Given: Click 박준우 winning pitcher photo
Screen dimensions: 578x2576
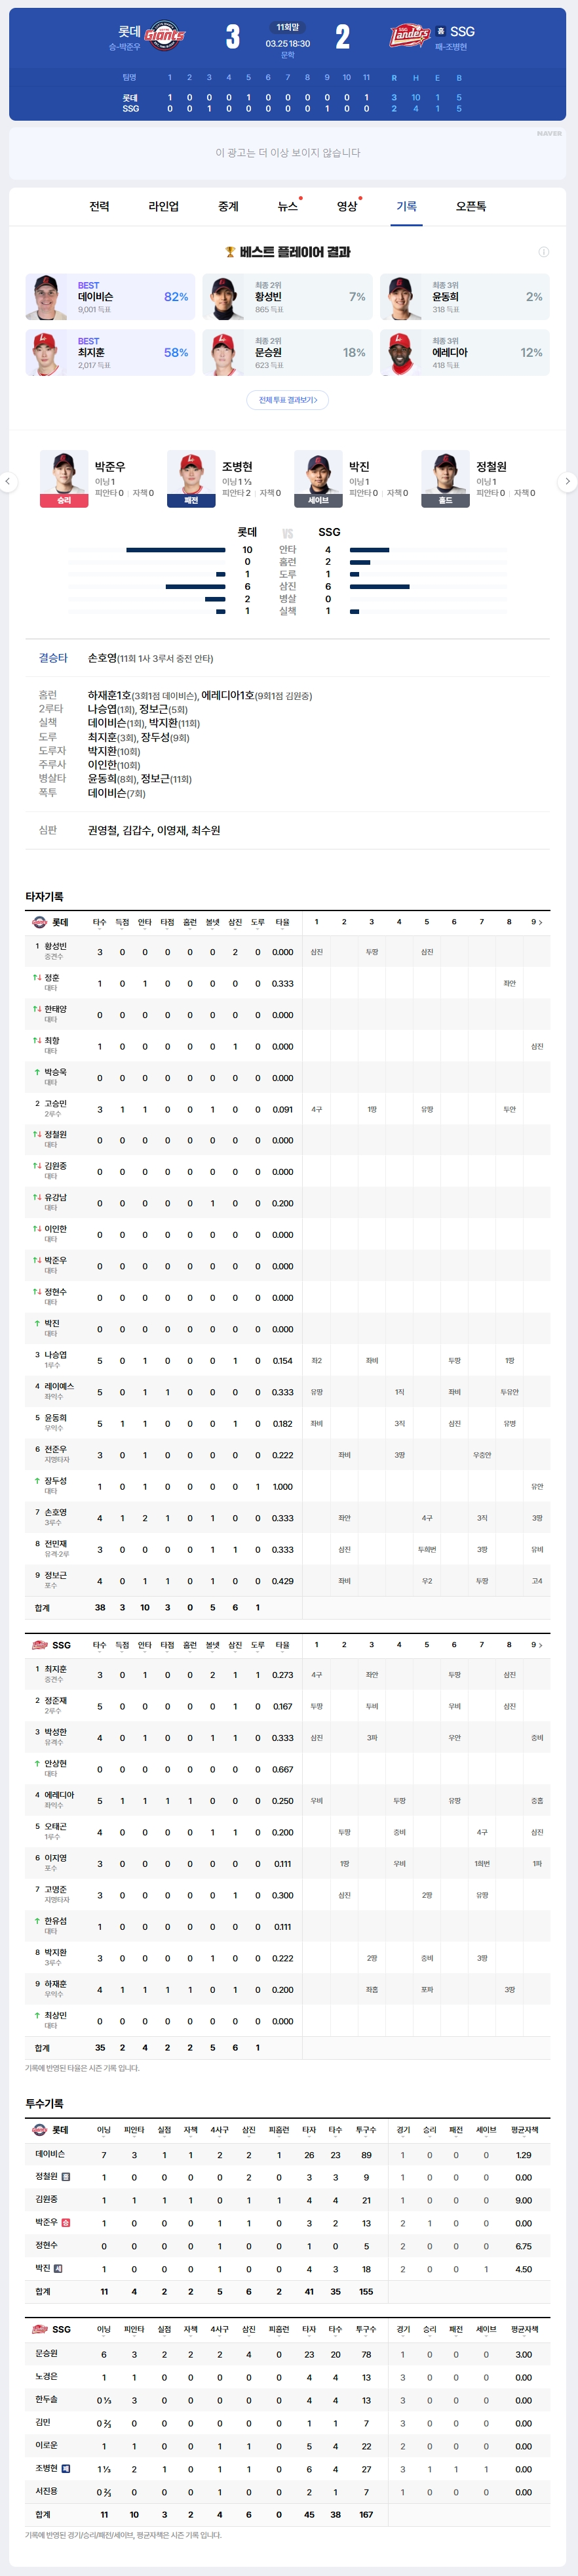Looking at the screenshot, I should tap(64, 474).
